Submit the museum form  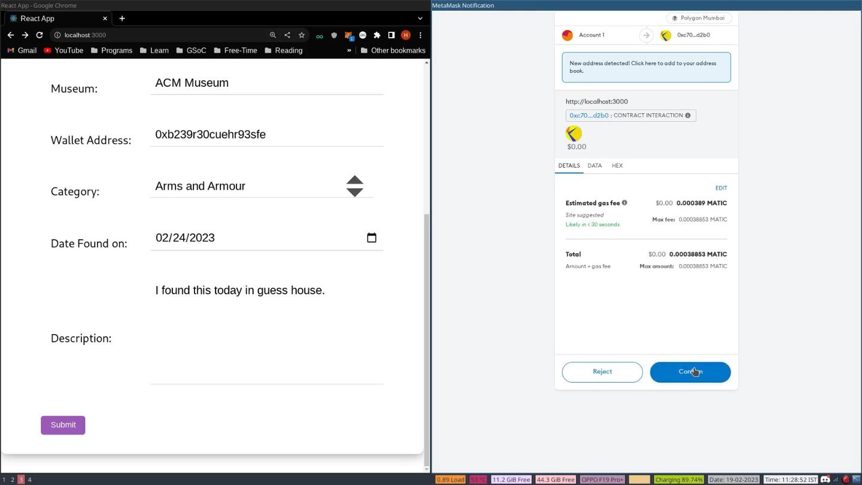point(63,425)
